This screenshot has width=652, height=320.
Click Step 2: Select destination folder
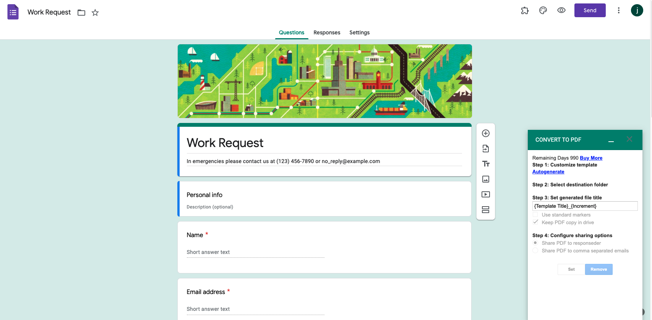570,184
